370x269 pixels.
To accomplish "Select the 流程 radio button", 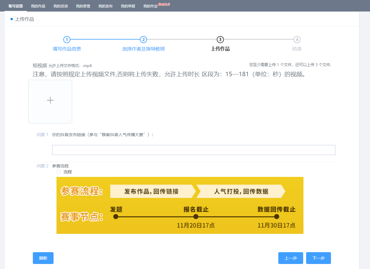I will [59, 172].
